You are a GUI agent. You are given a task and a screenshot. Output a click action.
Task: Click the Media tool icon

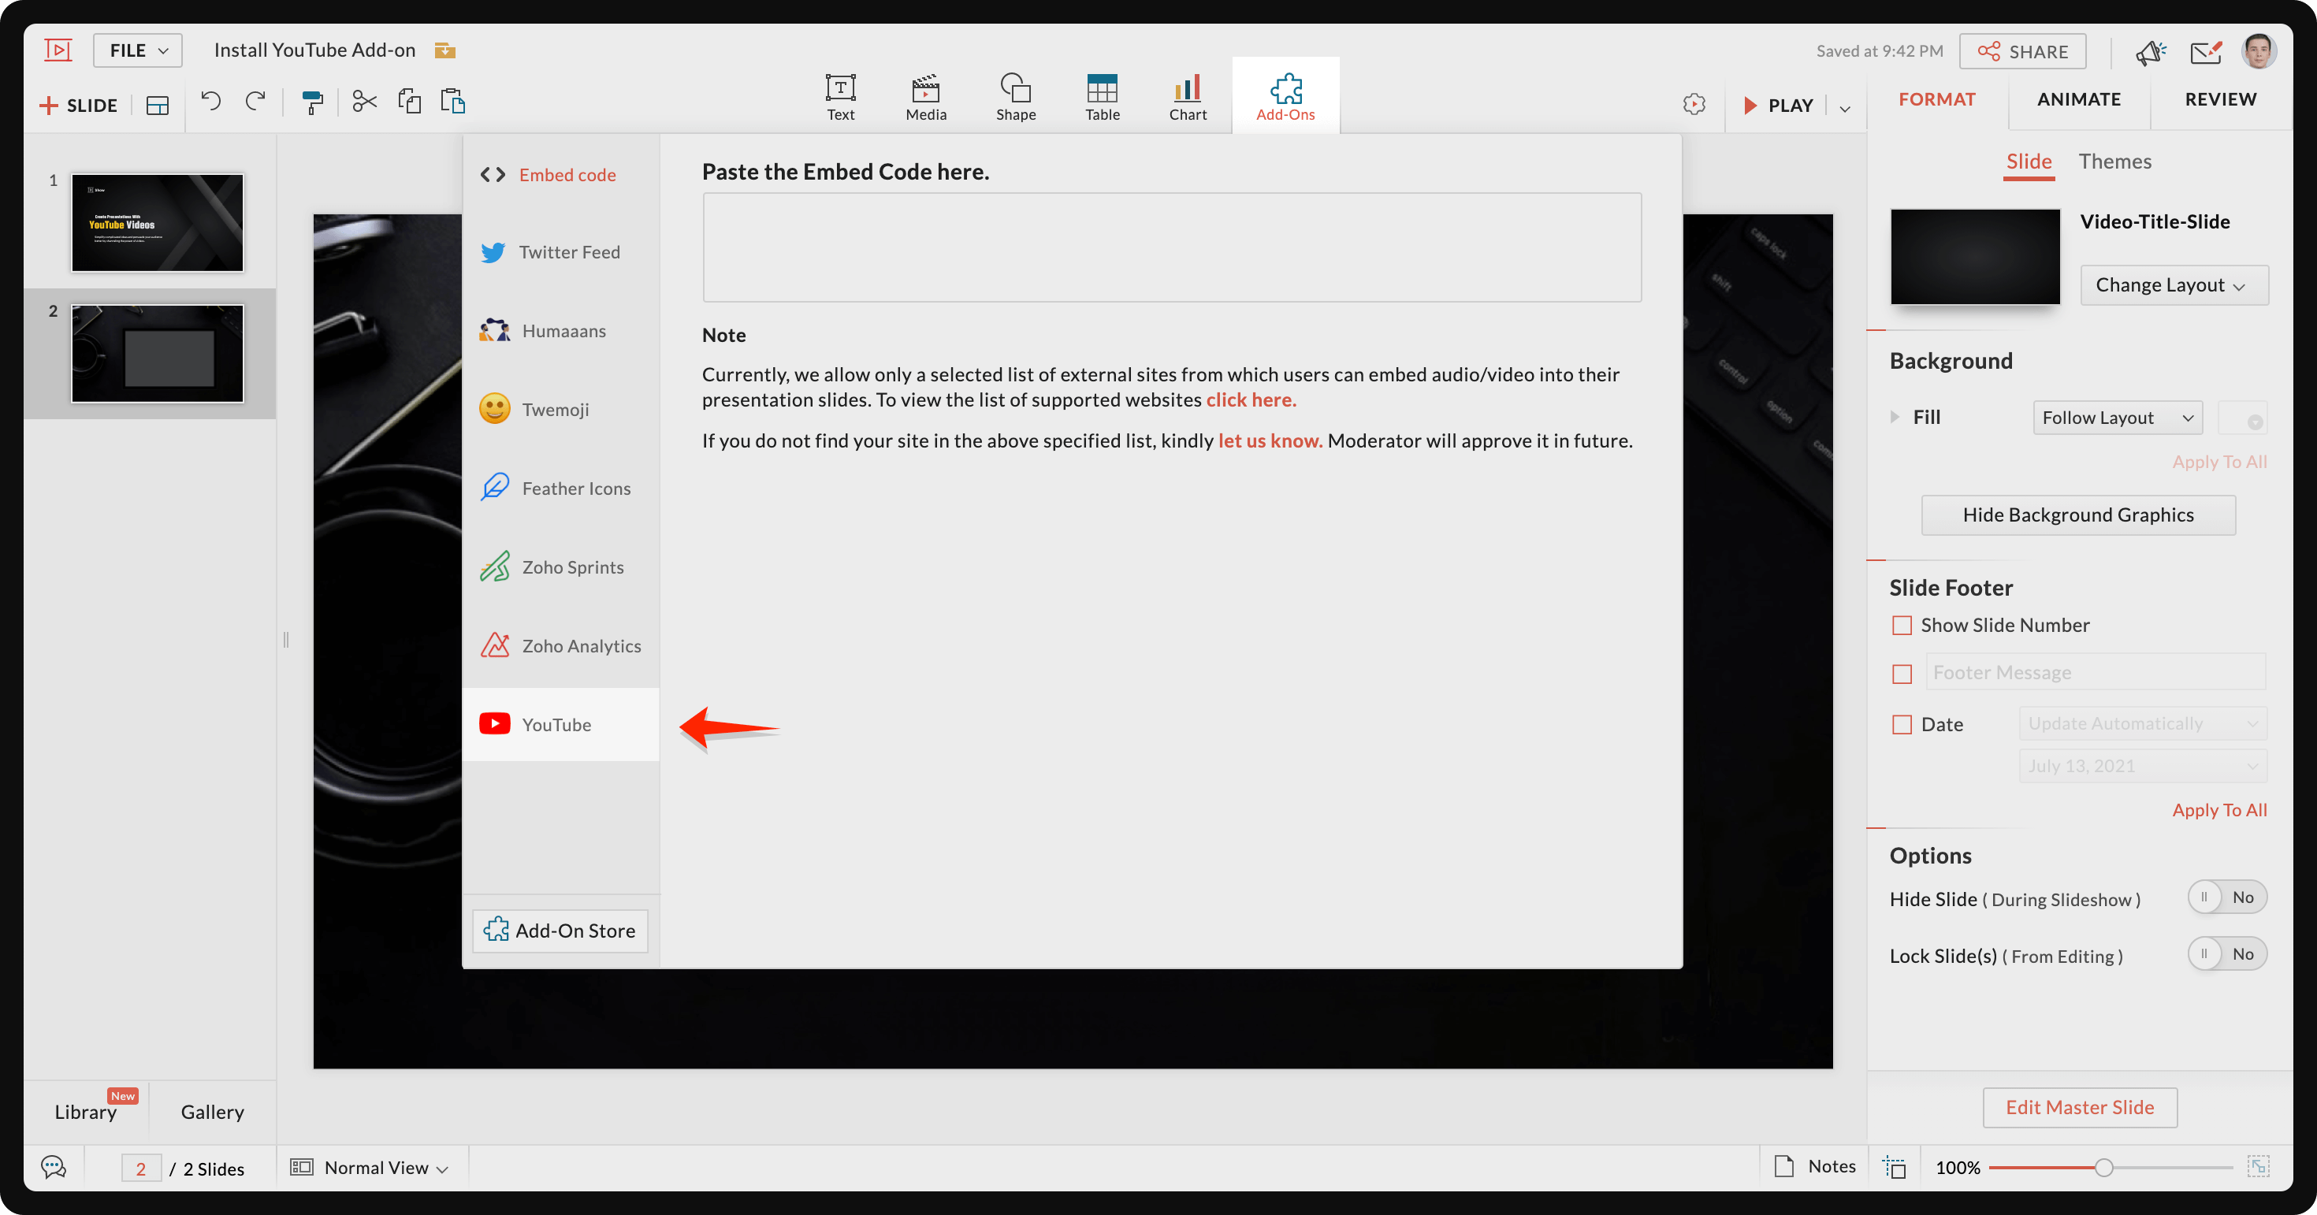point(925,89)
